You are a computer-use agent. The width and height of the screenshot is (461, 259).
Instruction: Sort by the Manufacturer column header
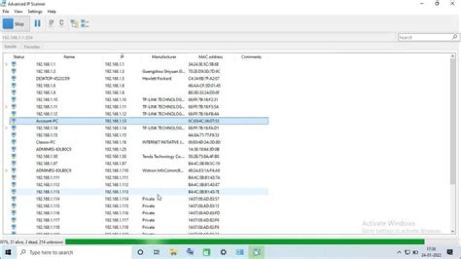click(x=164, y=57)
